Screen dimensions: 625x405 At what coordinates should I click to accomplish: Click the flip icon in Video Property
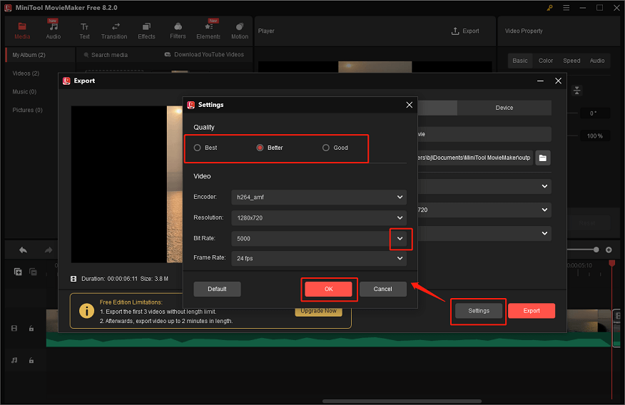576,91
